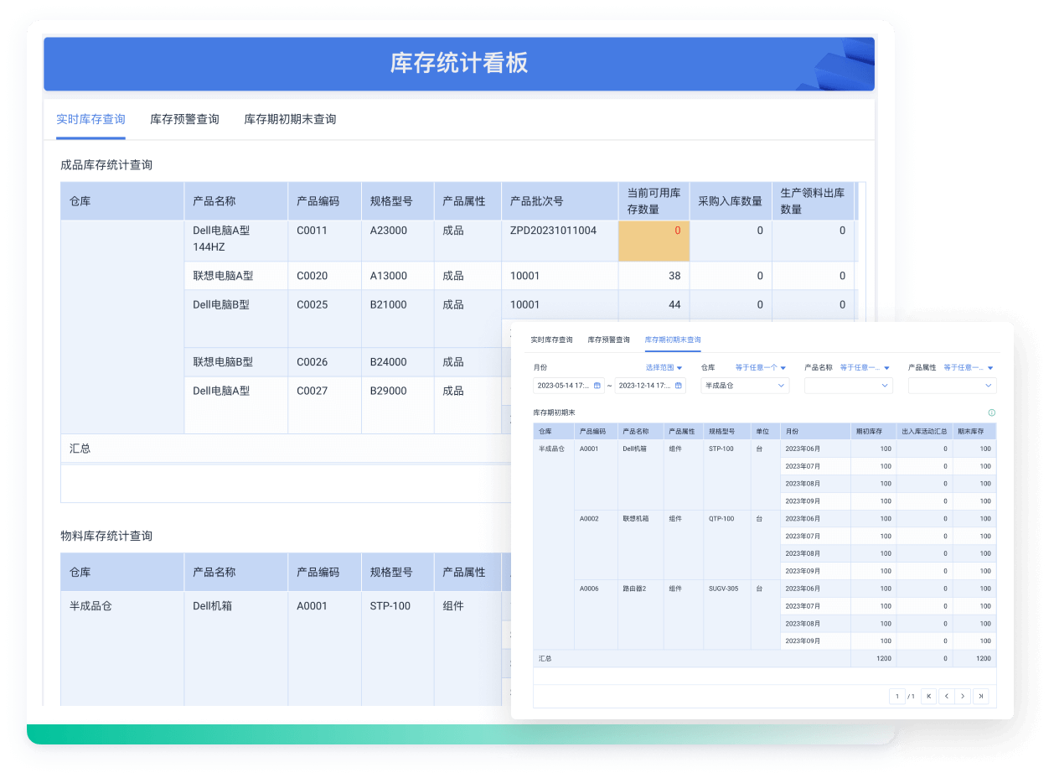Open 等于任意一个 condition for 仓库
The height and width of the screenshot is (778, 1054).
(761, 367)
